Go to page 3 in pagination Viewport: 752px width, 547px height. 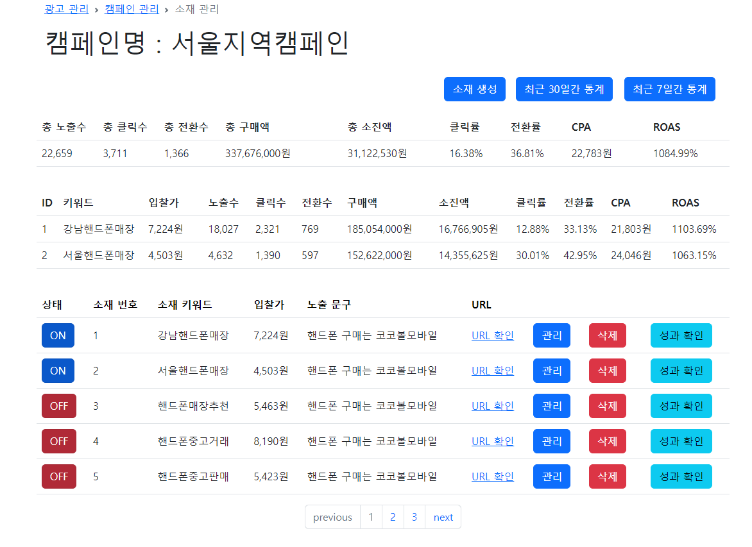[x=414, y=518]
